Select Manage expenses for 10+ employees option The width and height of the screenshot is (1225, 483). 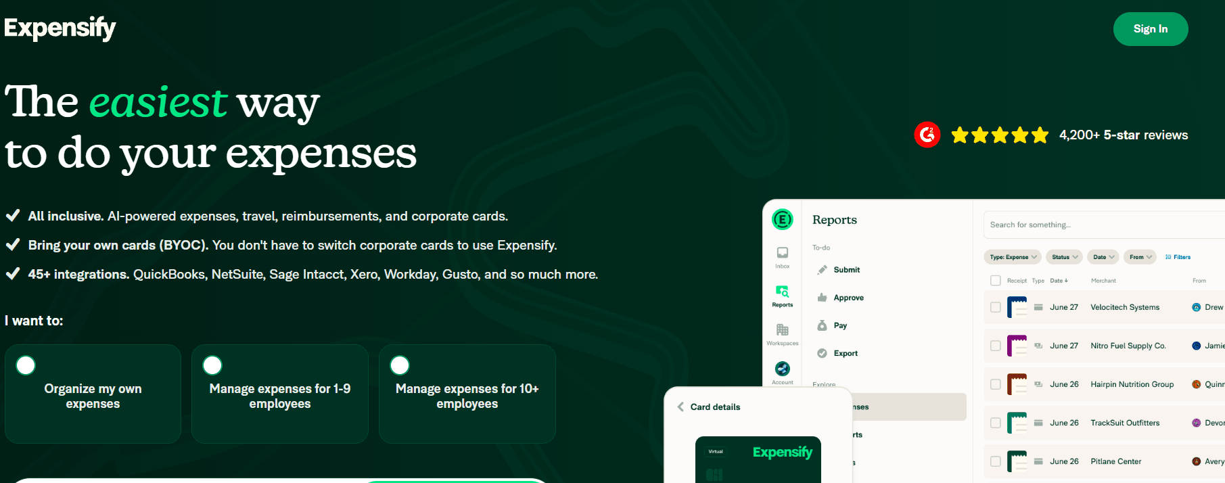pyautogui.click(x=467, y=394)
